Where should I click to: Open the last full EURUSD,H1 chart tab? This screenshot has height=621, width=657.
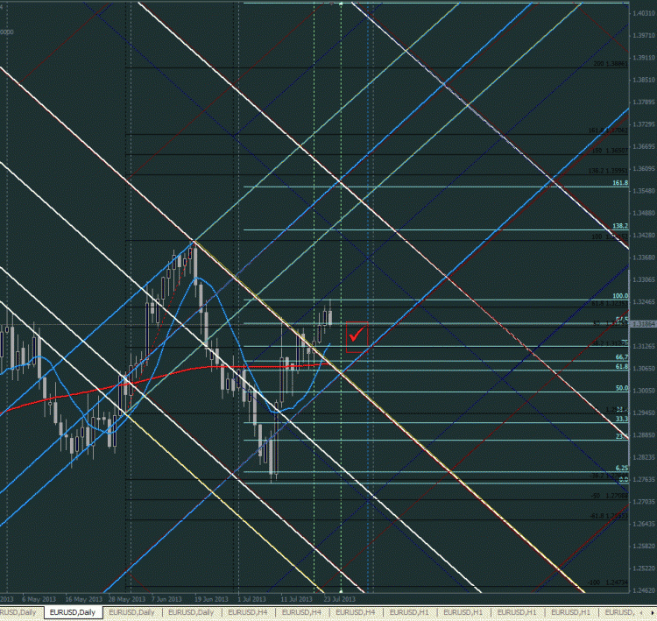point(570,612)
